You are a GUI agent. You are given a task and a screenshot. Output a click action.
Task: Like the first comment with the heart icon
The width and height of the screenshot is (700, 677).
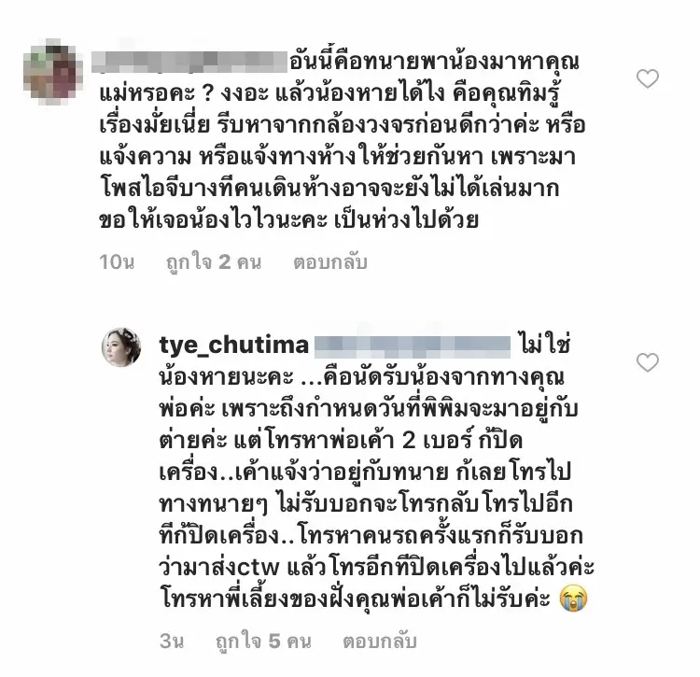point(647,79)
